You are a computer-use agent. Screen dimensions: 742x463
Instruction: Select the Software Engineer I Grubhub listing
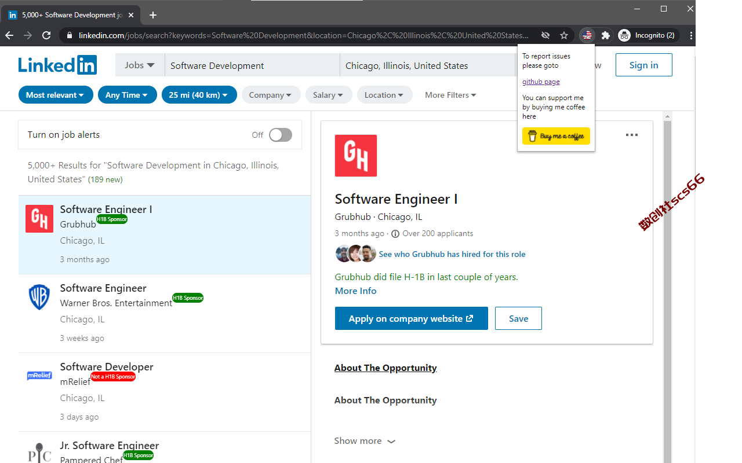pos(165,234)
